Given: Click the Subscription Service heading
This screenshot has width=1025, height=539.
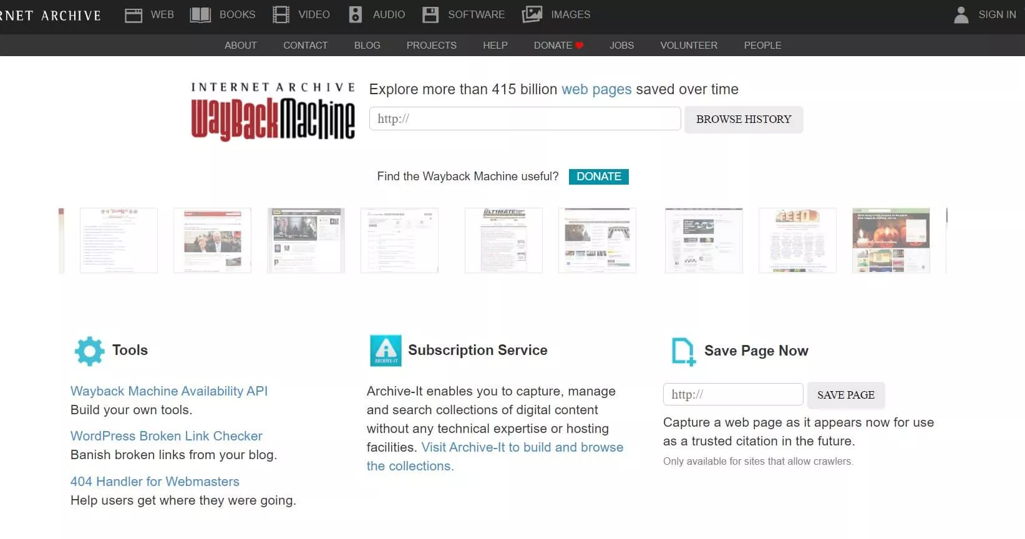Looking at the screenshot, I should [x=478, y=350].
